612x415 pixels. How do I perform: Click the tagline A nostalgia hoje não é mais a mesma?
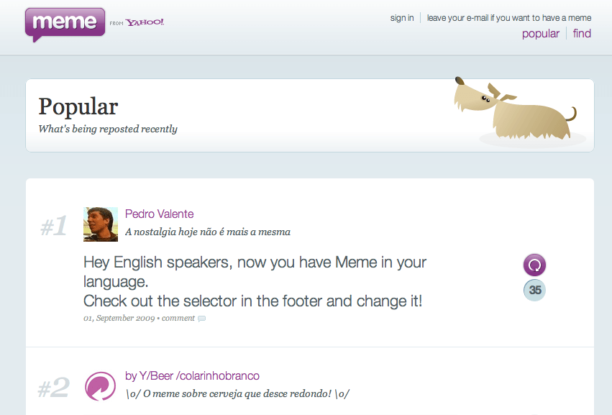[x=208, y=232]
